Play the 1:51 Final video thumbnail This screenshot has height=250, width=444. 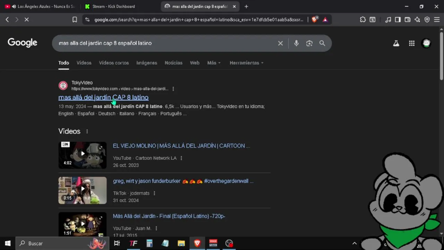[83, 224]
